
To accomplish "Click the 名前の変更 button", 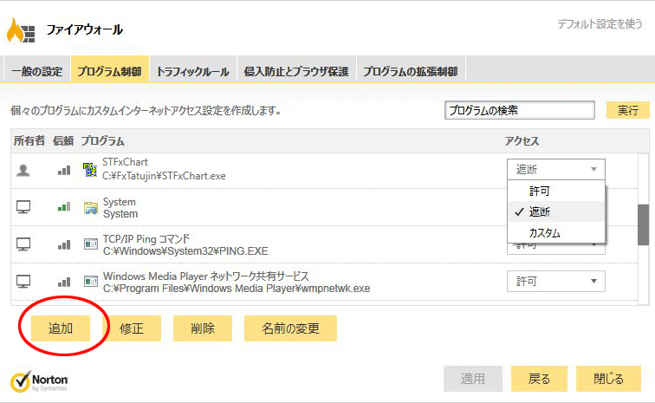I will 290,328.
